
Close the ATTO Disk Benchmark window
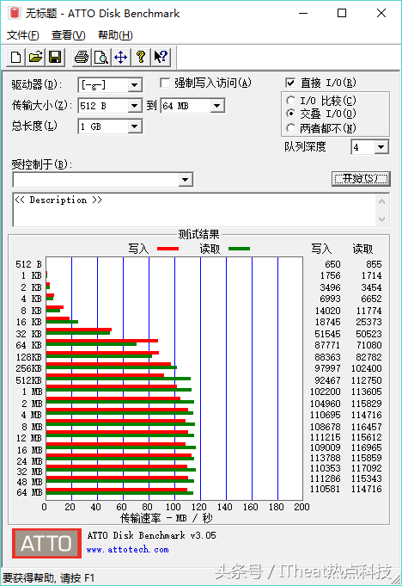pyautogui.click(x=381, y=13)
